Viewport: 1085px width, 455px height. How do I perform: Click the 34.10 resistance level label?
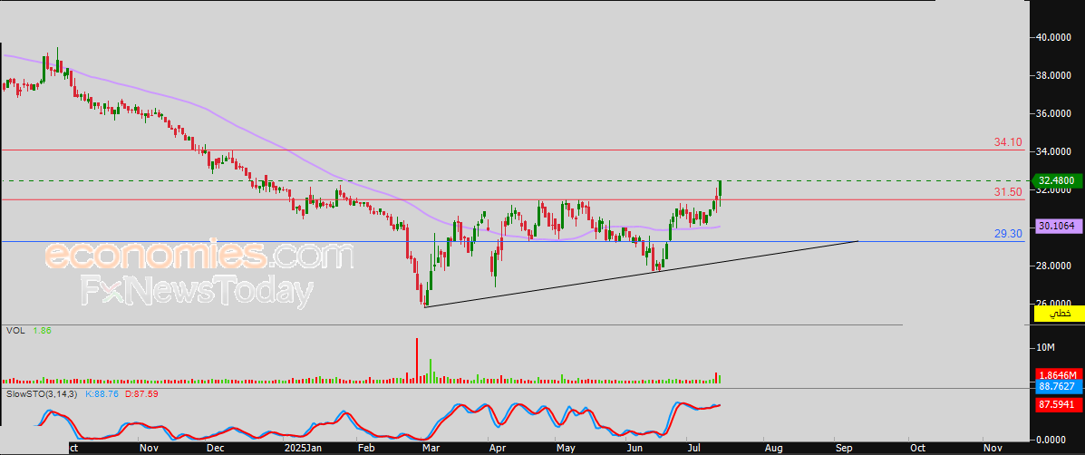tap(1008, 141)
